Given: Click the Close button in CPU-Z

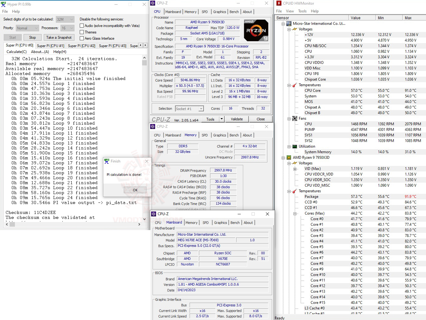Looking at the screenshot, I should (x=261, y=119).
